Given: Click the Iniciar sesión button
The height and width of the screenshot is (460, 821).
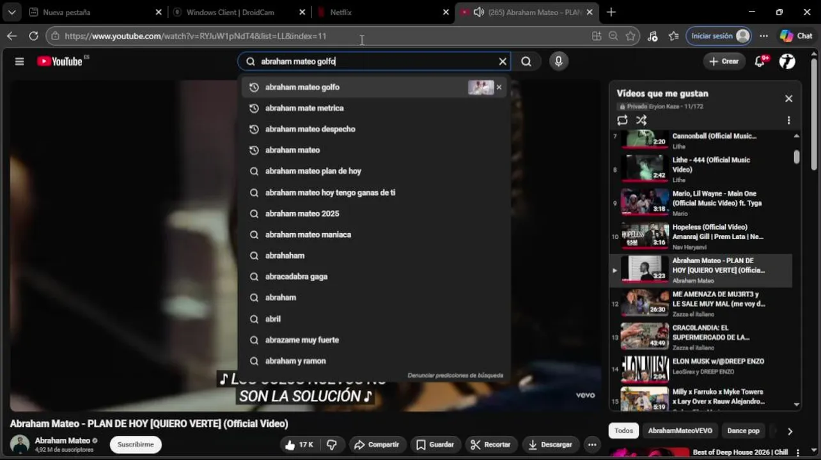Looking at the screenshot, I should pyautogui.click(x=719, y=36).
